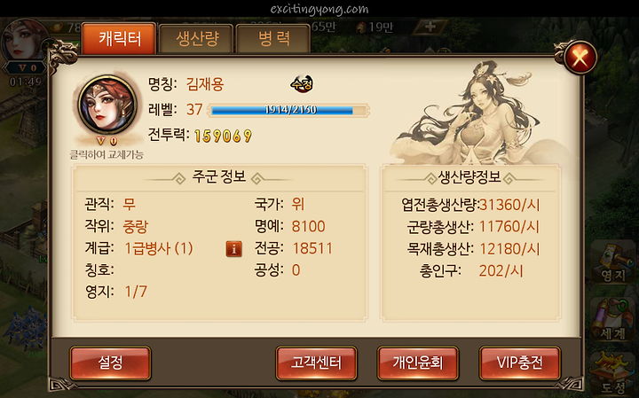Click the character portrait to change avatar
Image resolution: width=639 pixels, height=398 pixels.
tap(107, 105)
